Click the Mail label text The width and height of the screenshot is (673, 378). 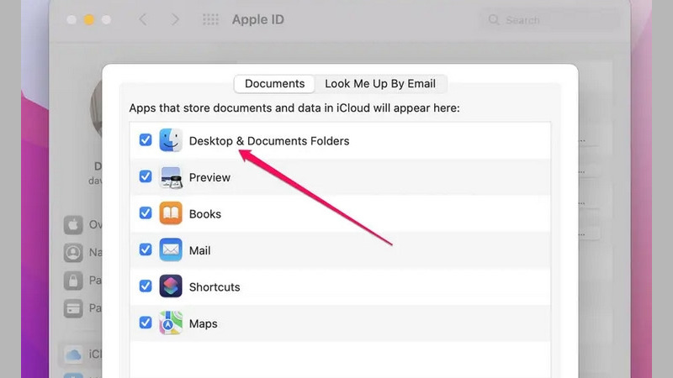(x=199, y=250)
